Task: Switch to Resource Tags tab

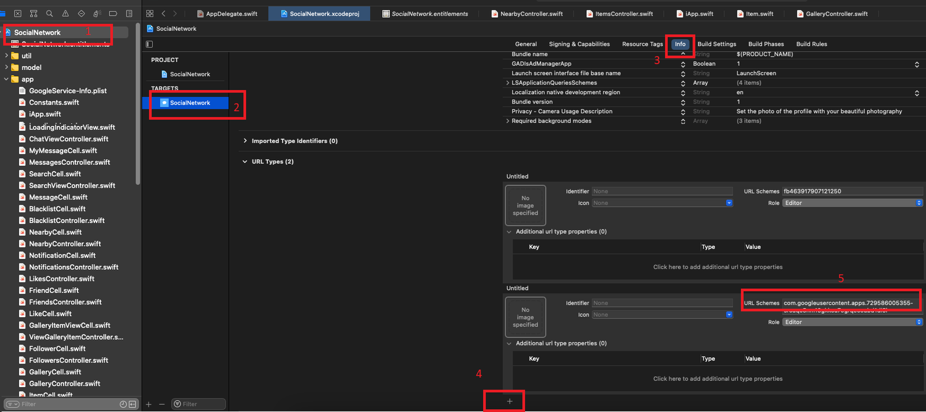Action: [642, 44]
